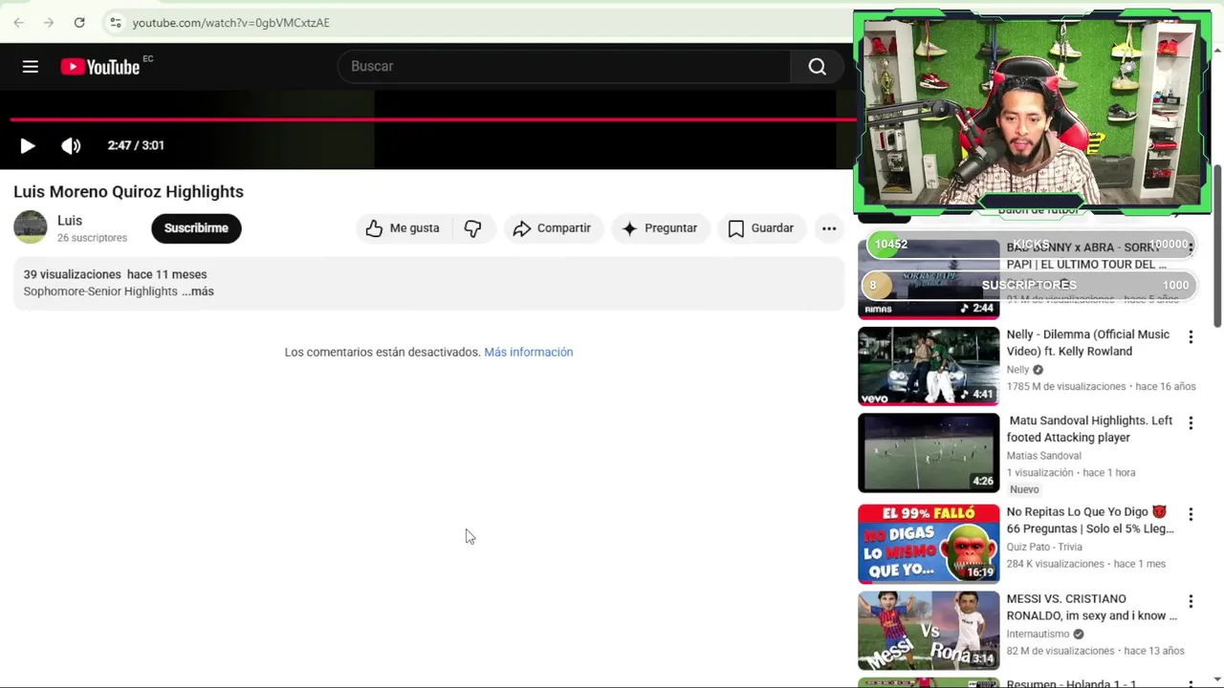
Task: Open the Luis channel name link
Action: (x=70, y=220)
